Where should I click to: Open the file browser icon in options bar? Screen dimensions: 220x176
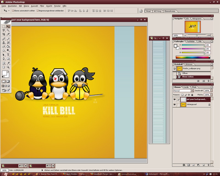click(x=141, y=11)
